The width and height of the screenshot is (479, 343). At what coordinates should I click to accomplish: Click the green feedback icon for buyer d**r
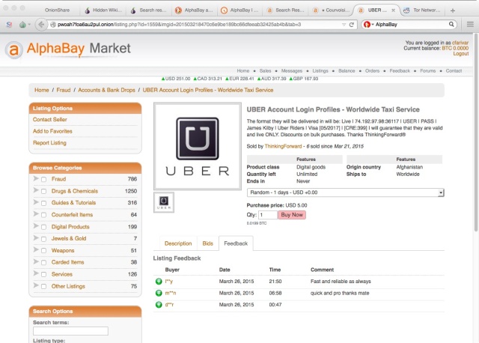[159, 305]
